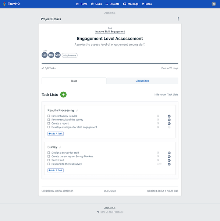Click assignee avatar for Design a survey for staff
The width and height of the screenshot is (220, 221).
pos(169,153)
